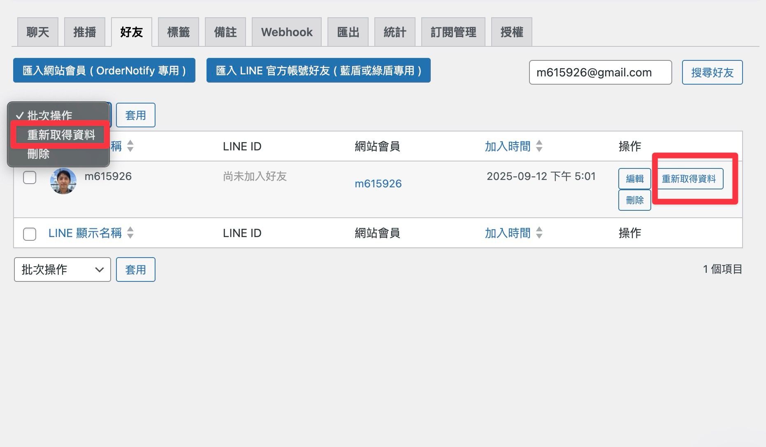This screenshot has height=447, width=766.
Task: Check the m615926 friend row checkbox
Action: 30,177
